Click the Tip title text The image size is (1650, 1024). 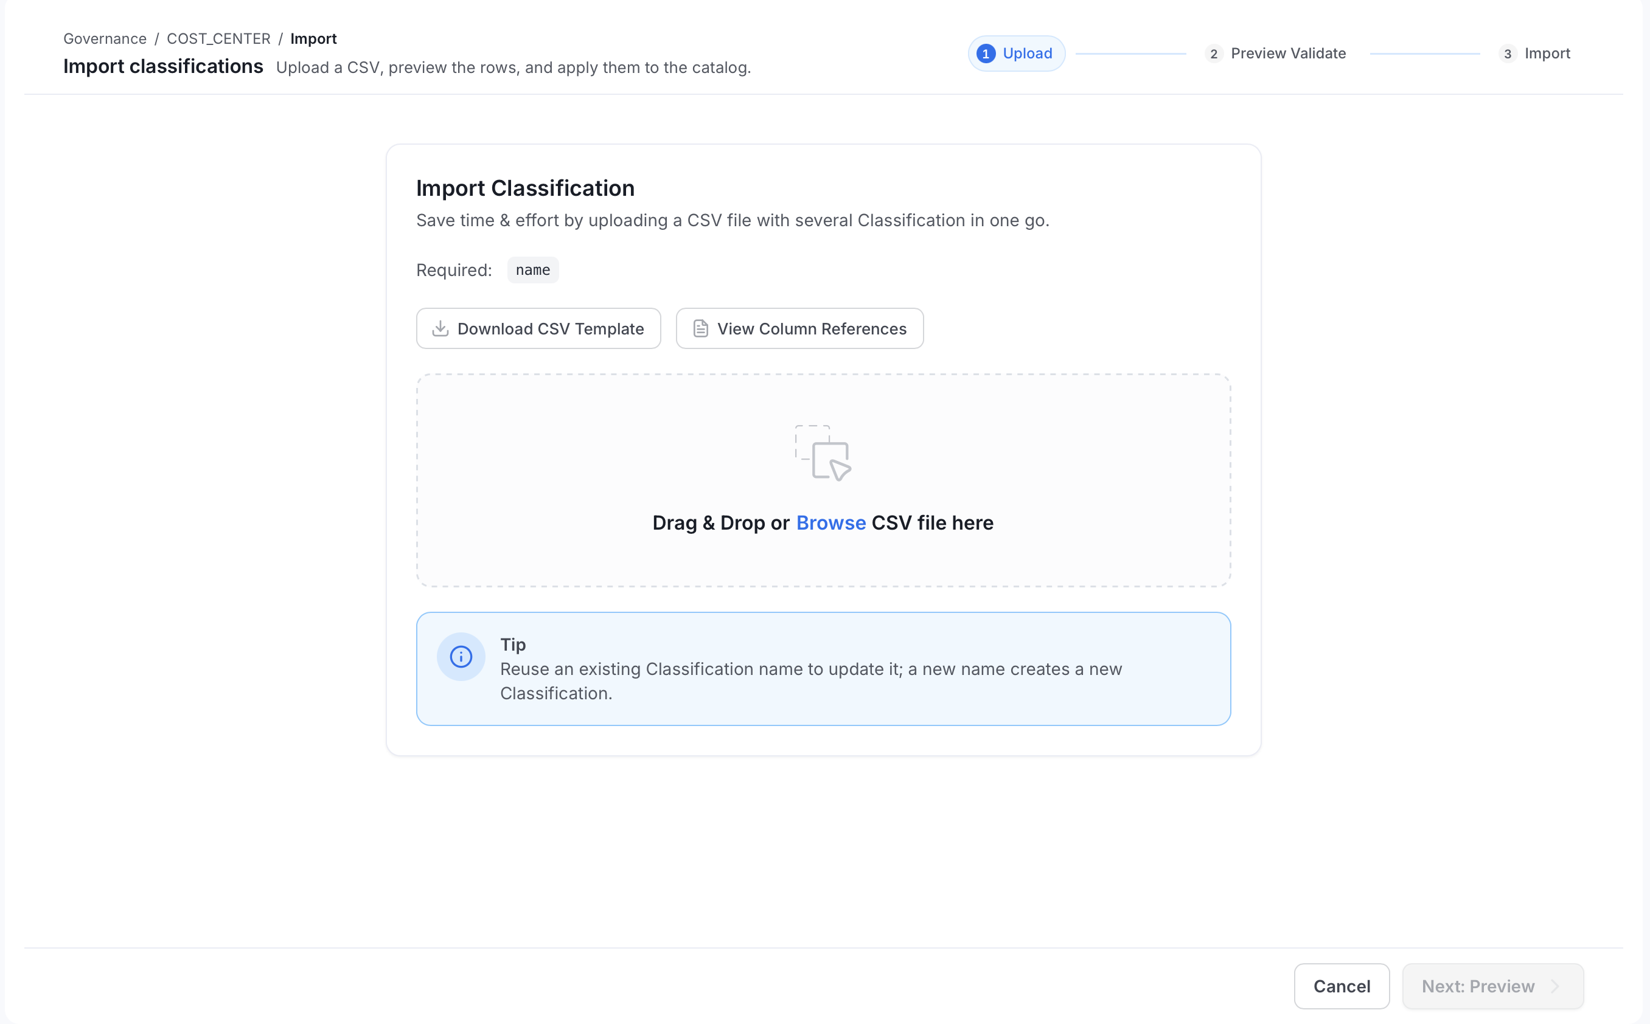[x=513, y=644]
